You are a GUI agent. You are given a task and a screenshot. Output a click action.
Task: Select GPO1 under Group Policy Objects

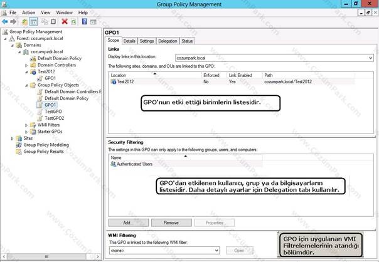50,105
